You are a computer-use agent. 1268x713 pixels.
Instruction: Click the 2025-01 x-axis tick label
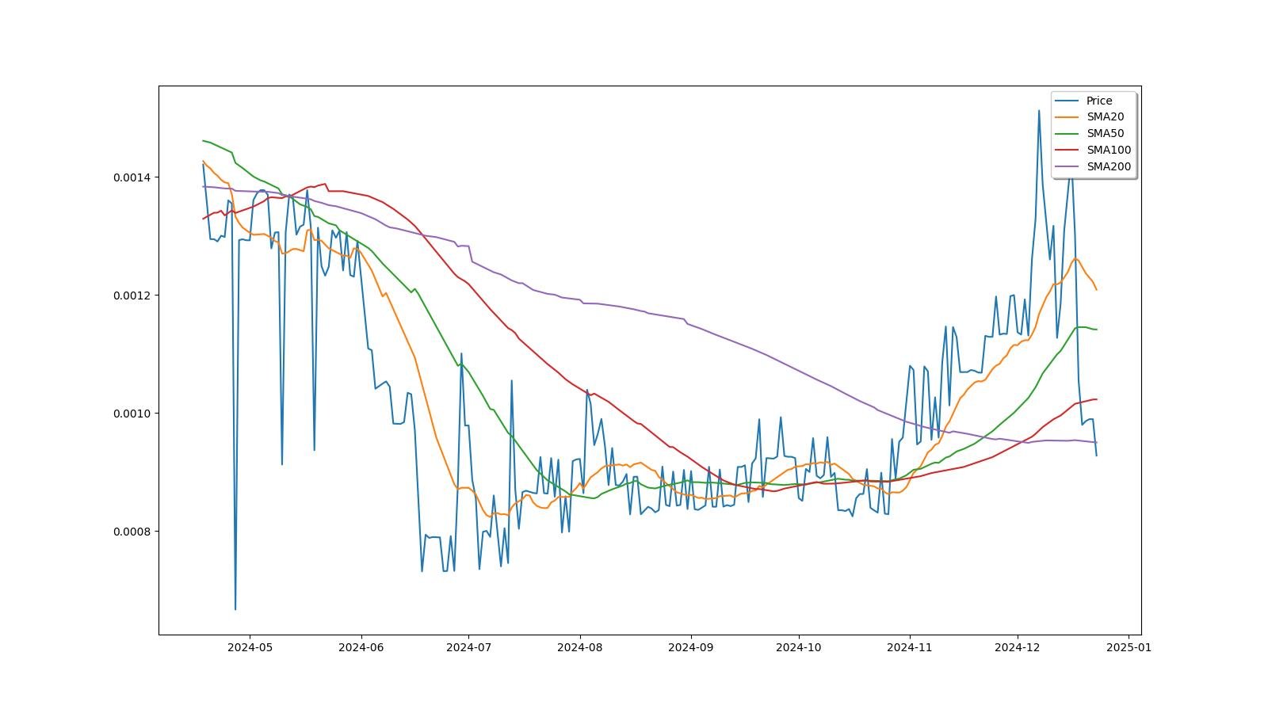[1129, 647]
